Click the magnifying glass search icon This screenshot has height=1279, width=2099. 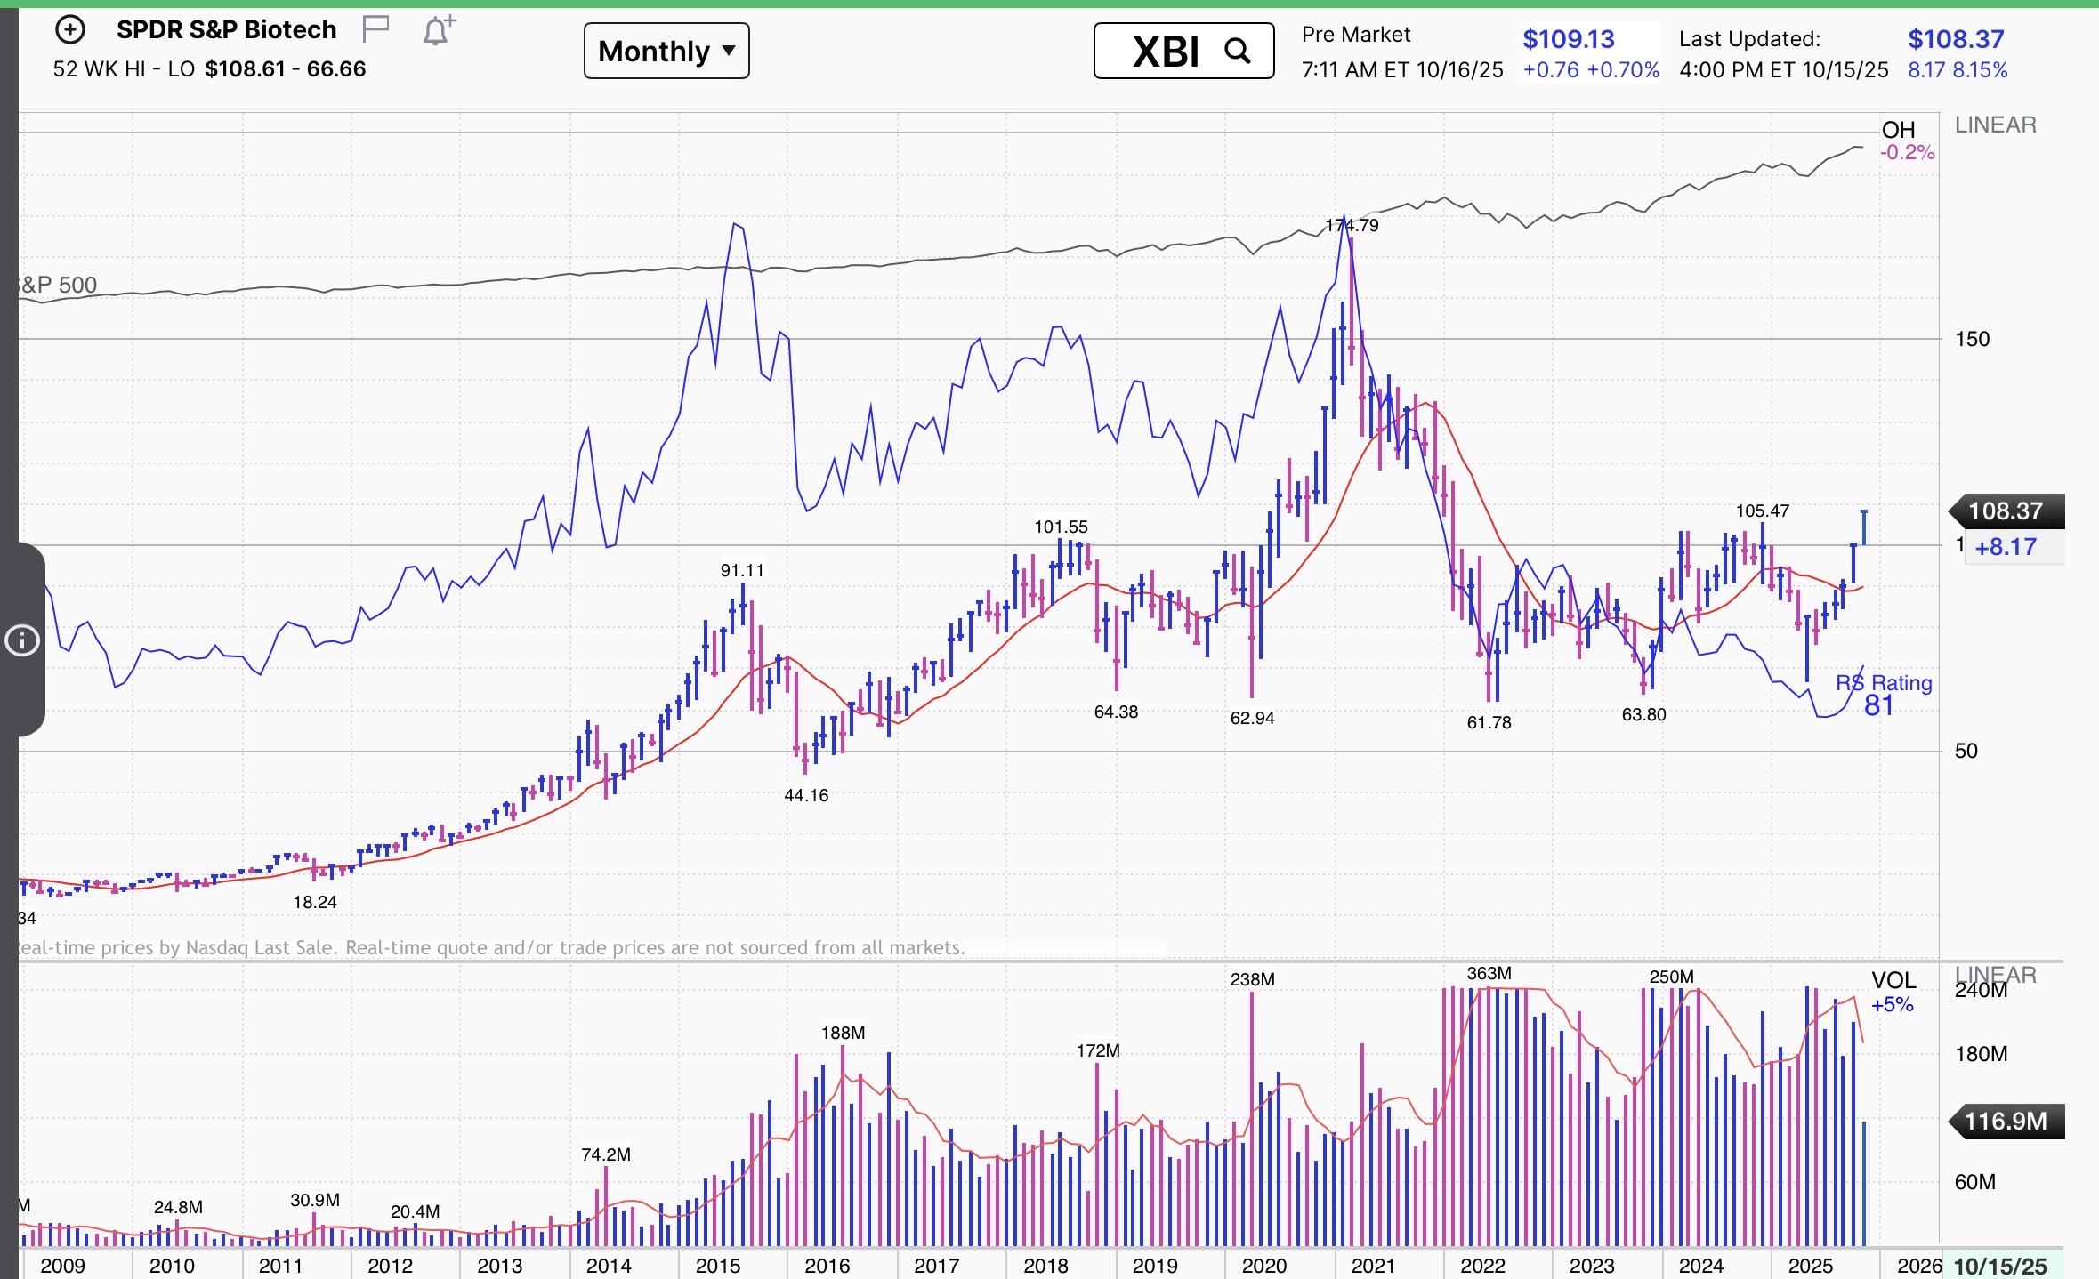1237,52
